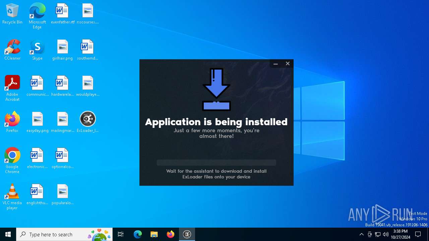Click 'Just a few more moments' text
The width and height of the screenshot is (429, 241).
(217, 133)
